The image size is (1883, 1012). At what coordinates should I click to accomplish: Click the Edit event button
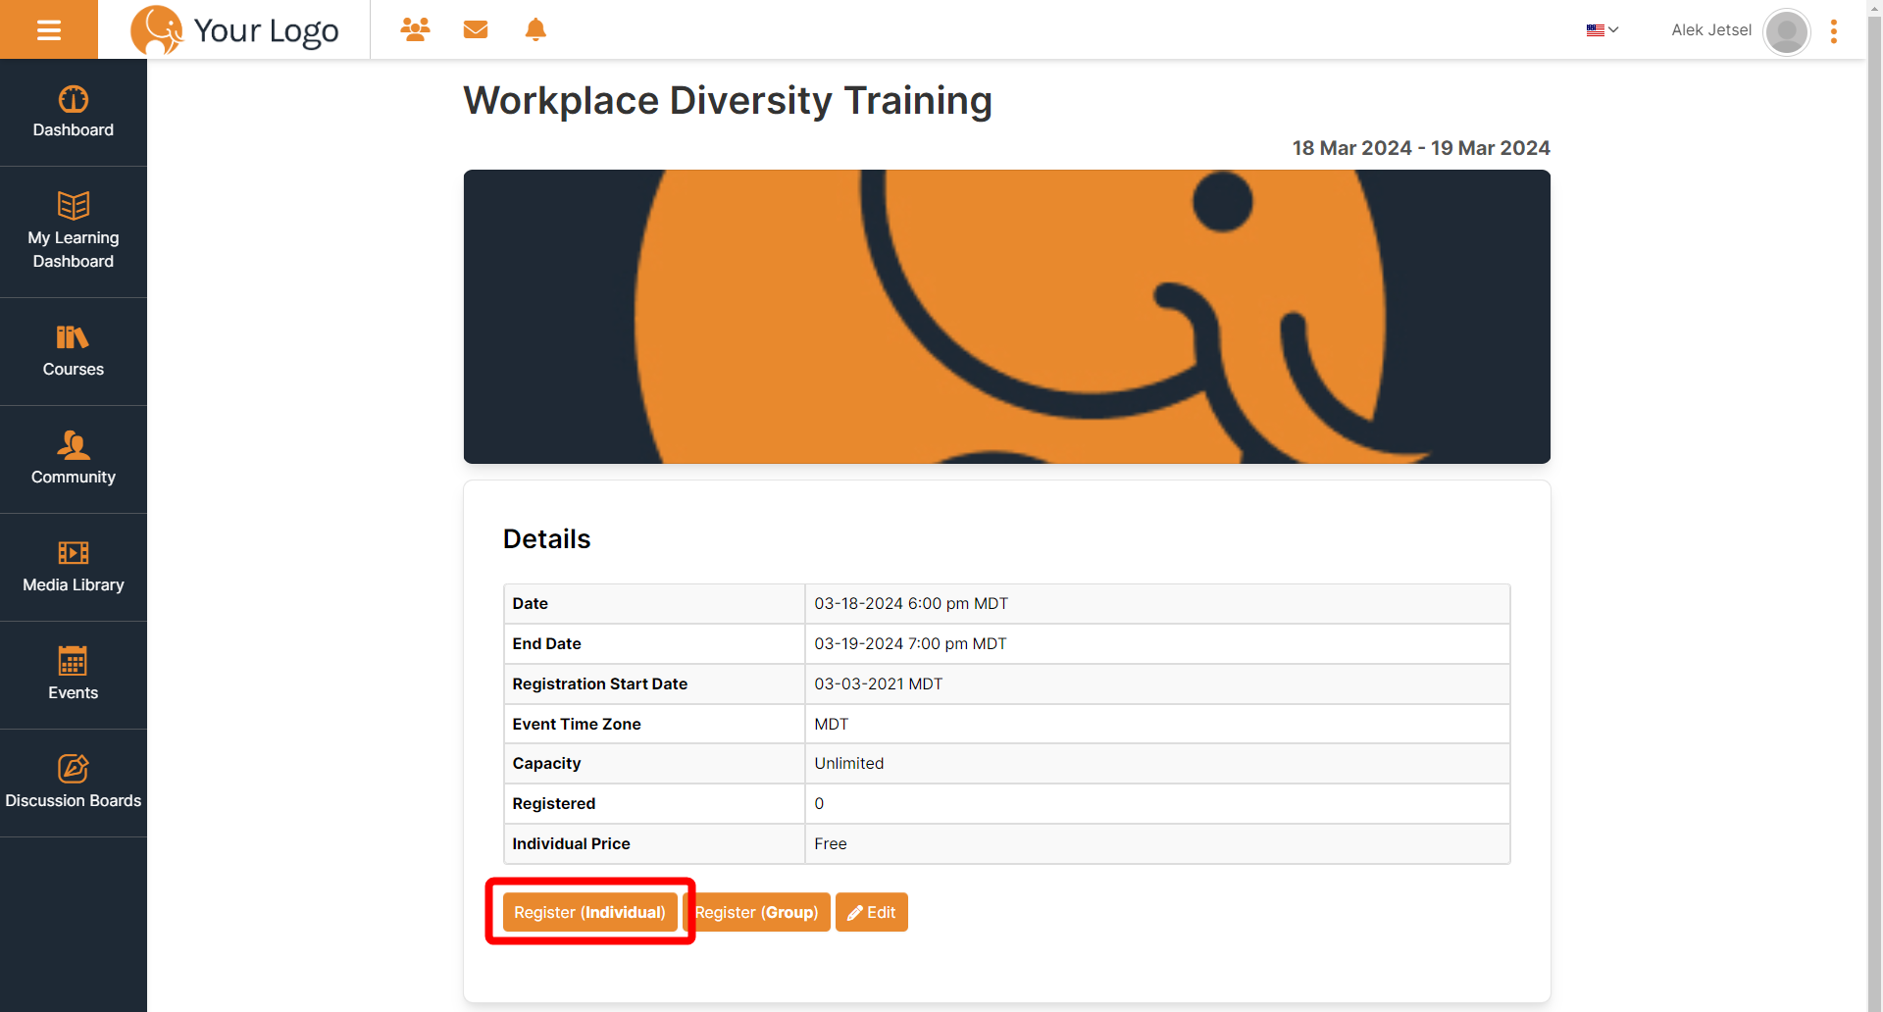coord(872,912)
